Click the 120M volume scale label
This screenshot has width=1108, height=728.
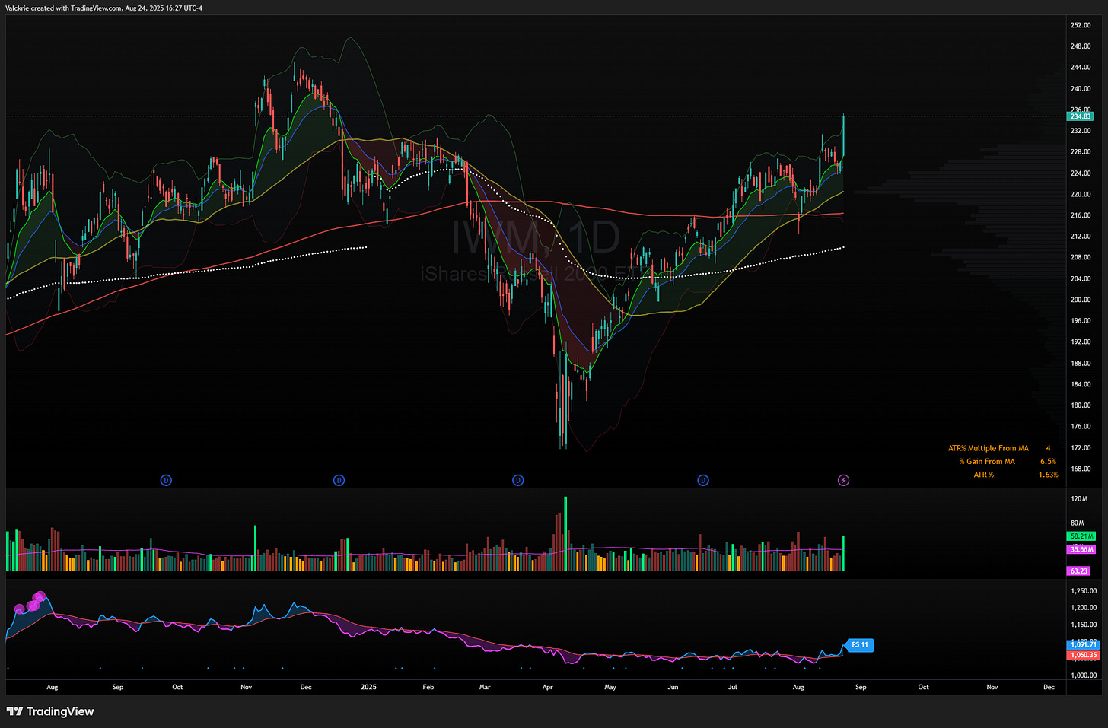[1079, 499]
